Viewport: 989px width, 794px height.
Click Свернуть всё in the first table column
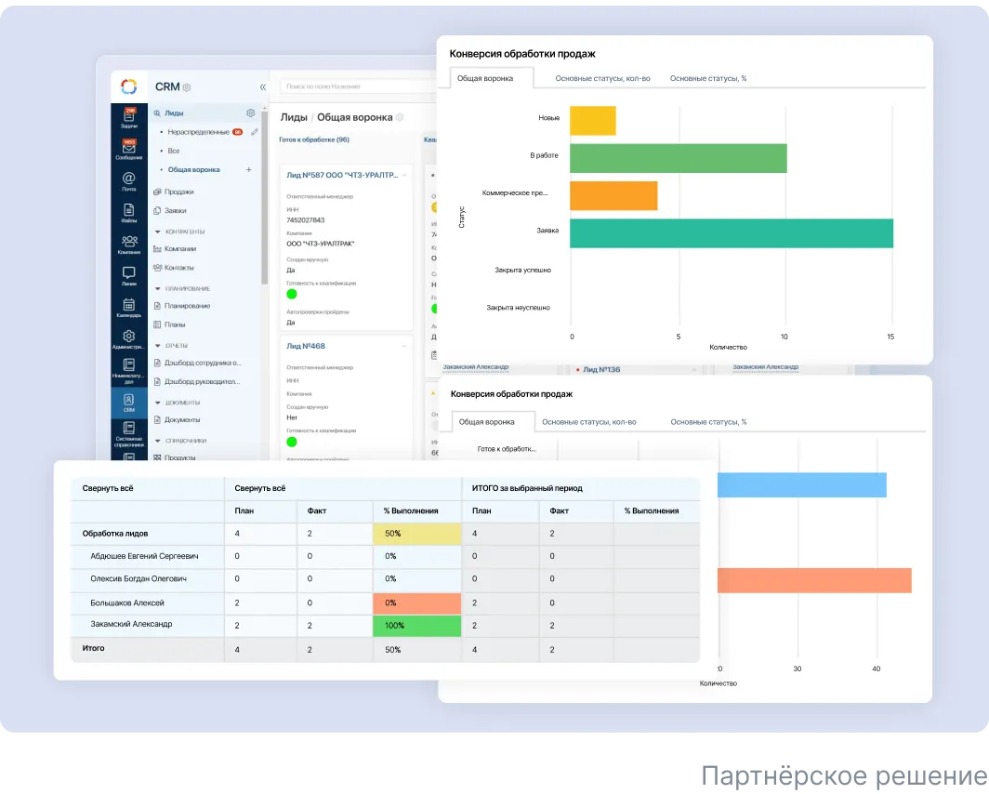click(108, 488)
